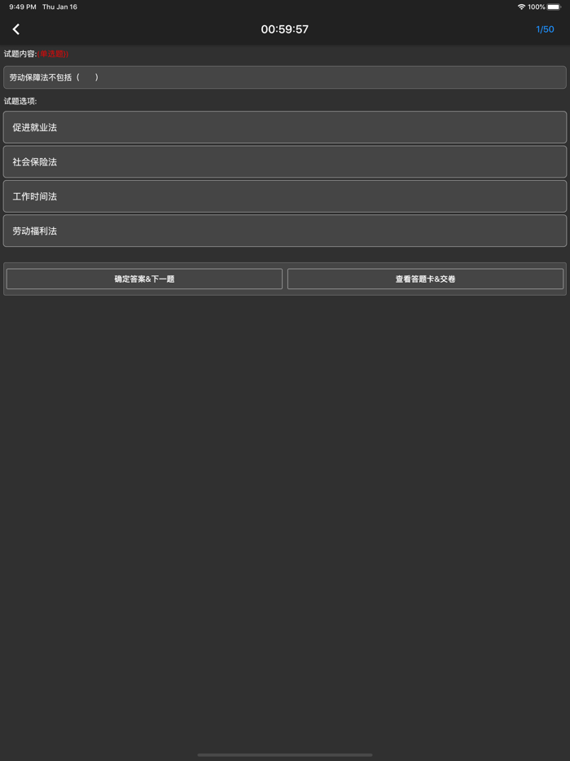The height and width of the screenshot is (761, 570).
Task: Open answer sheet via 查看答题卡&交卷
Action: pyautogui.click(x=425, y=279)
